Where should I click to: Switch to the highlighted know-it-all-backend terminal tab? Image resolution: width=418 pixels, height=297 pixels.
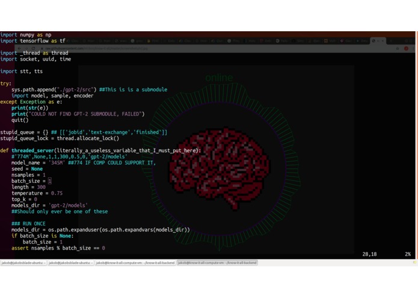click(217, 263)
